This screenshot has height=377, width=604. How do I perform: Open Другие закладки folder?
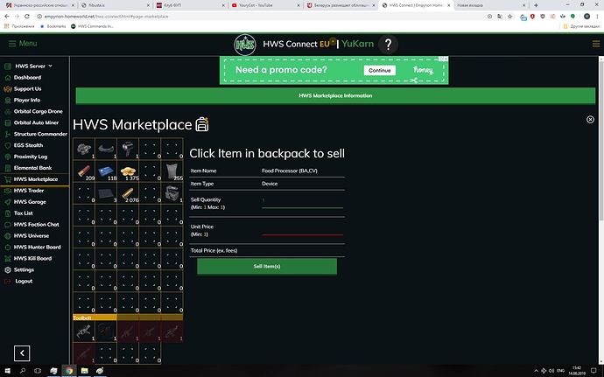(581, 26)
